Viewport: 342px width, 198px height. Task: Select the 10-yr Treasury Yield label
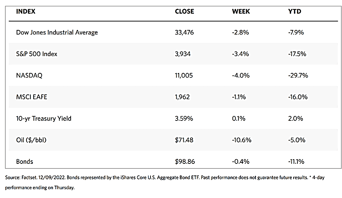(44, 118)
